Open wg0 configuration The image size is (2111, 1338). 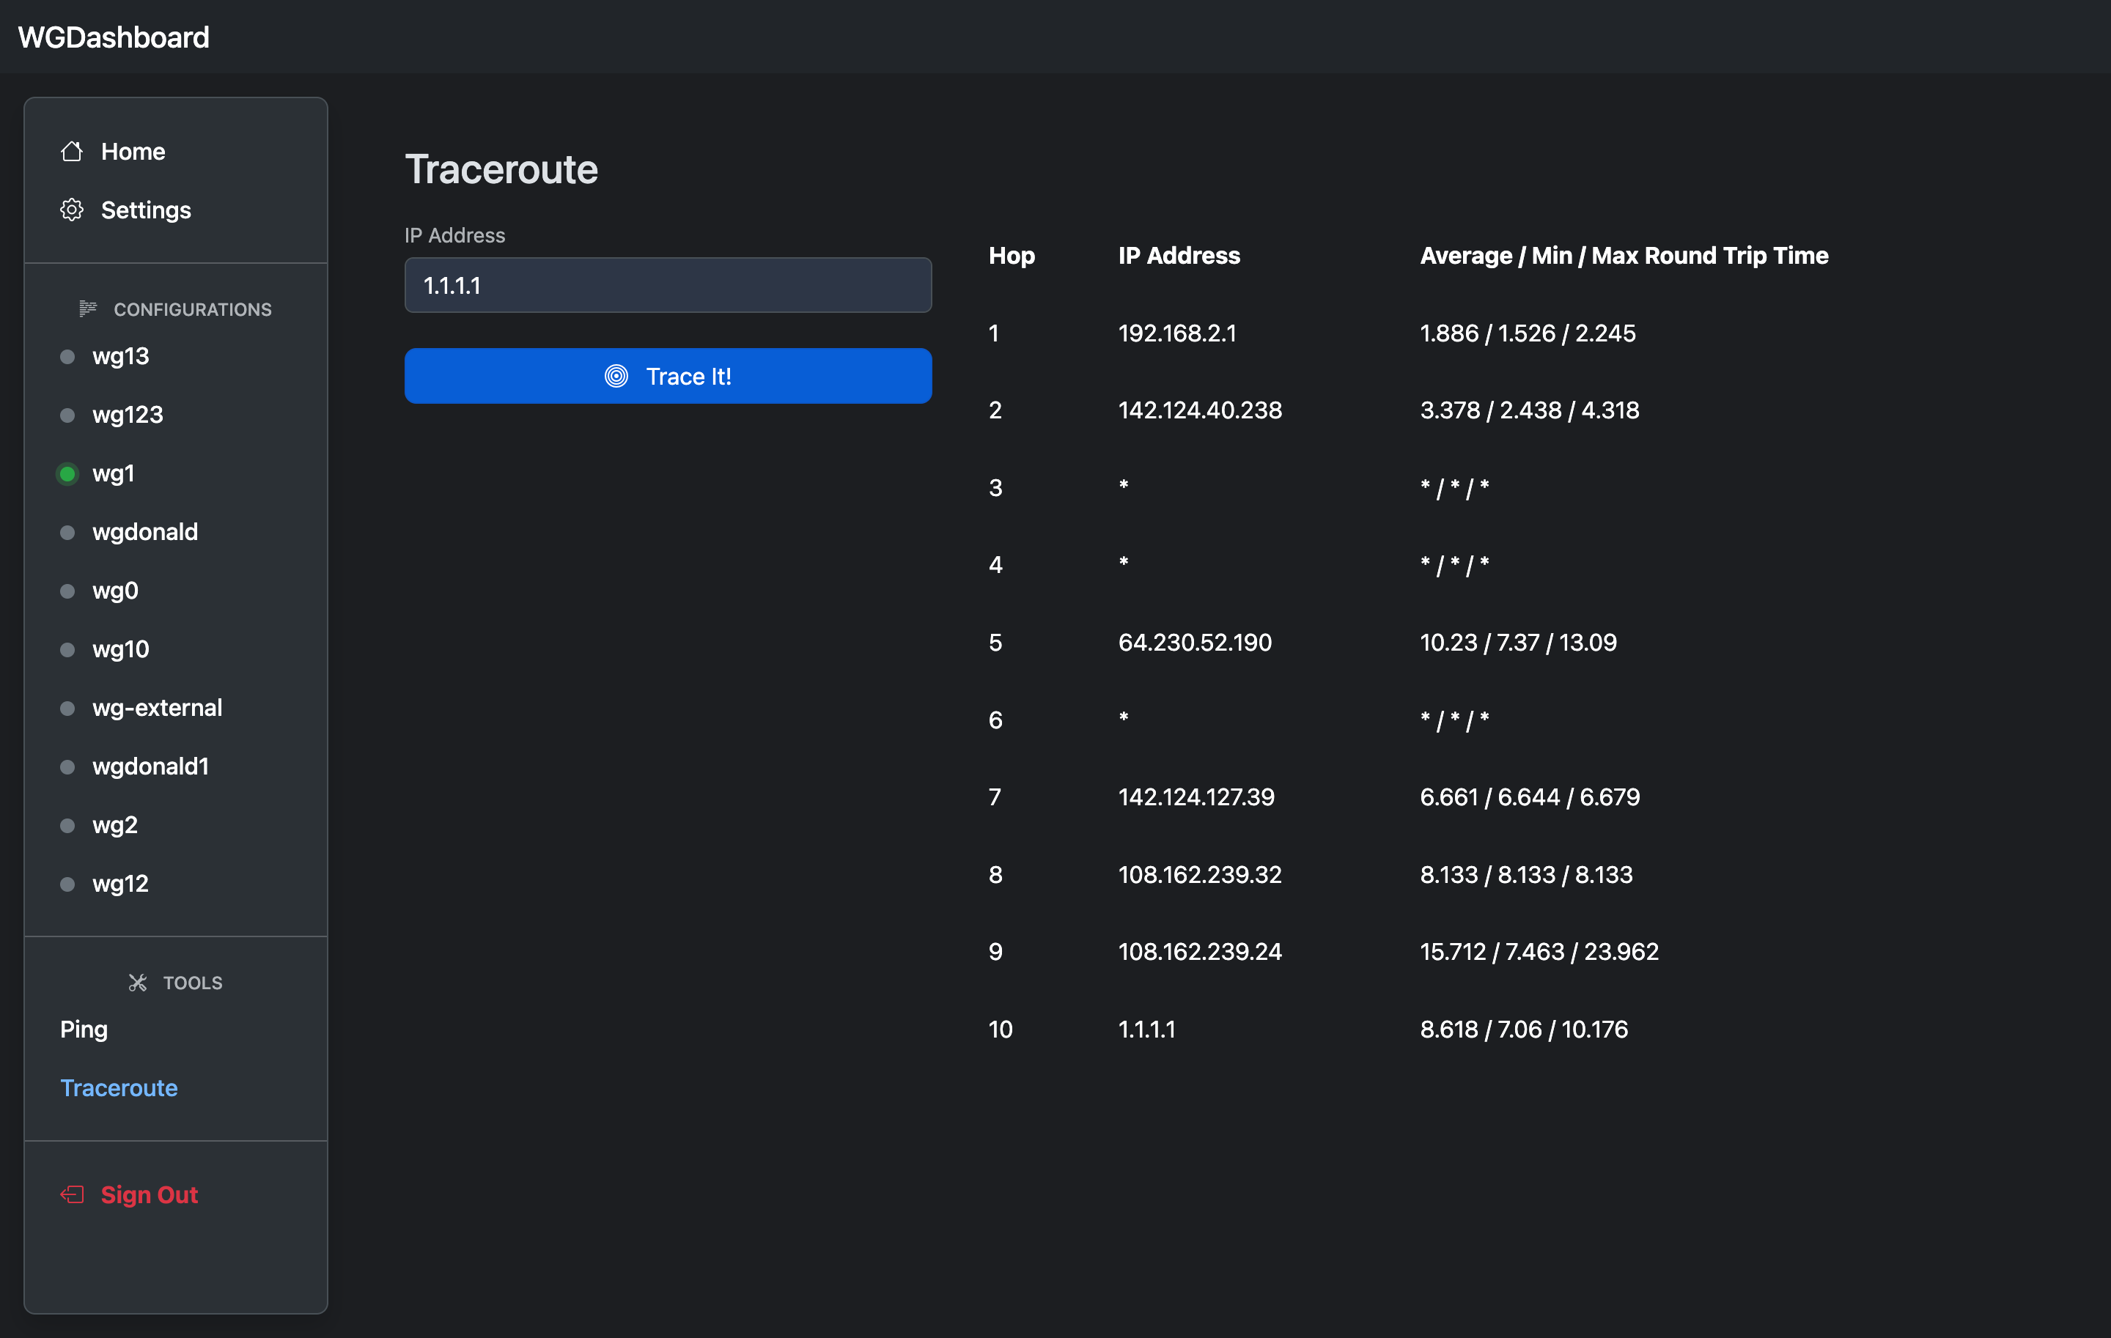115,591
